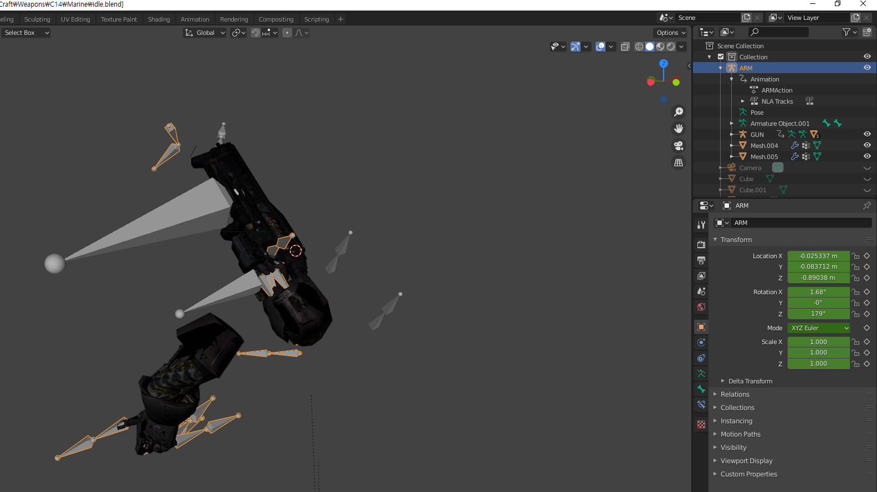The image size is (877, 492).
Task: Click the outliner search field
Action: [x=778, y=32]
